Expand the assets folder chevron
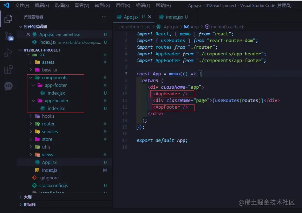This screenshot has width=302, height=213. (31, 62)
